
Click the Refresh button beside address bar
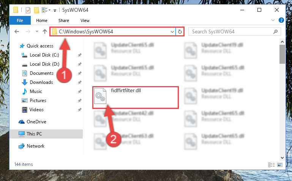tap(180, 31)
